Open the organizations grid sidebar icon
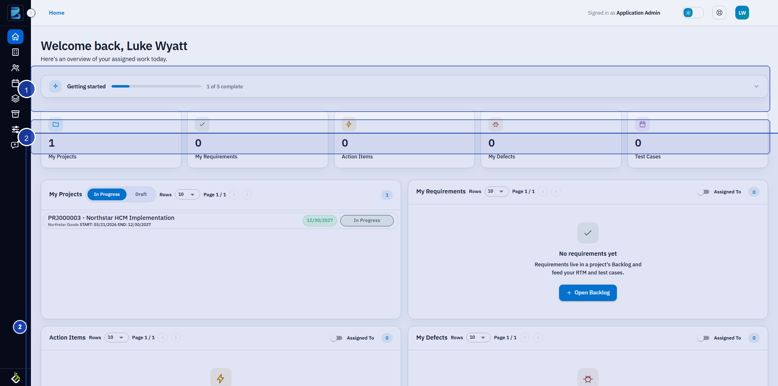The image size is (778, 386). pyautogui.click(x=15, y=52)
